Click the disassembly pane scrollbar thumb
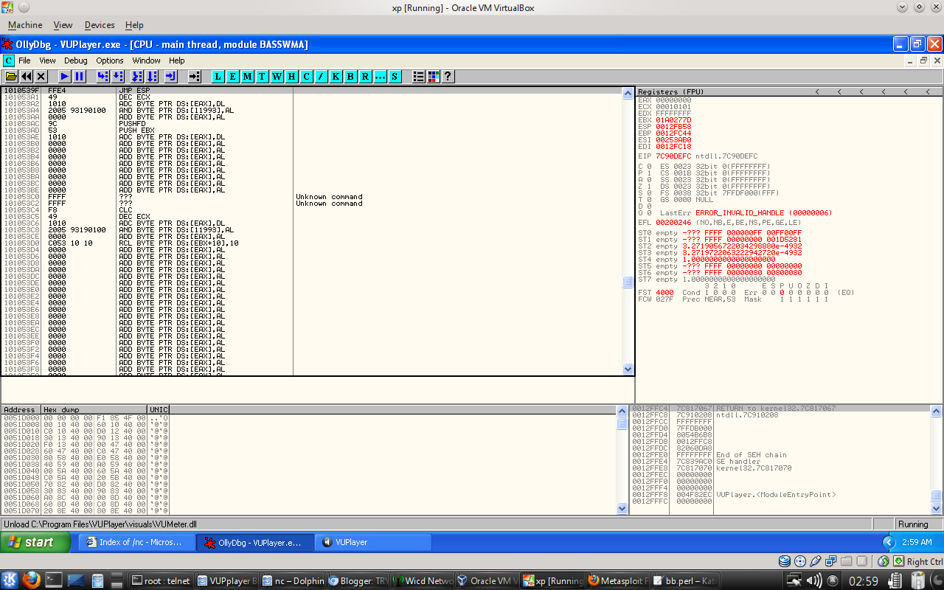The image size is (944, 590). pyautogui.click(x=628, y=282)
